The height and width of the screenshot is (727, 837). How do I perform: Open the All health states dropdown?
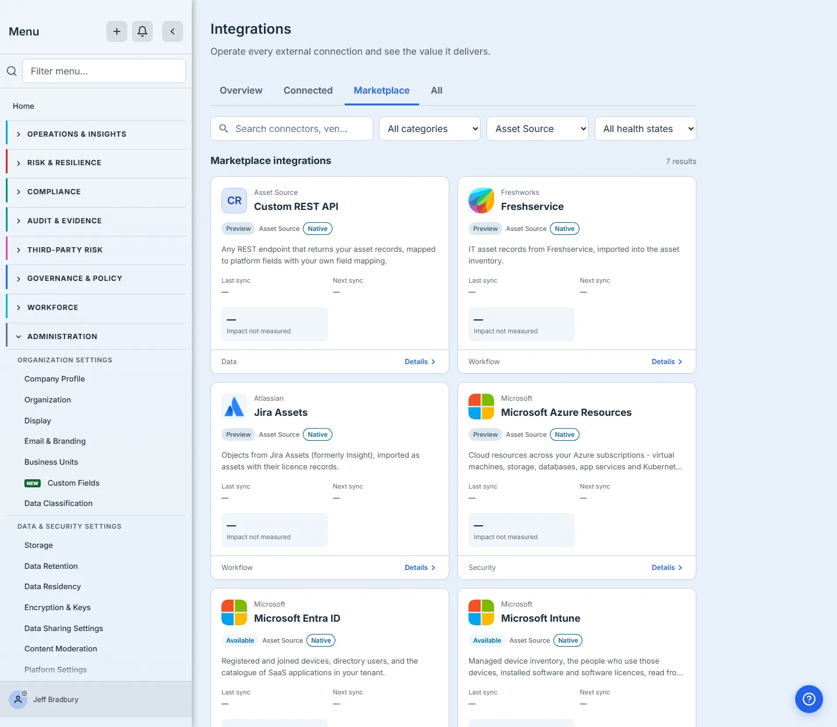point(645,129)
